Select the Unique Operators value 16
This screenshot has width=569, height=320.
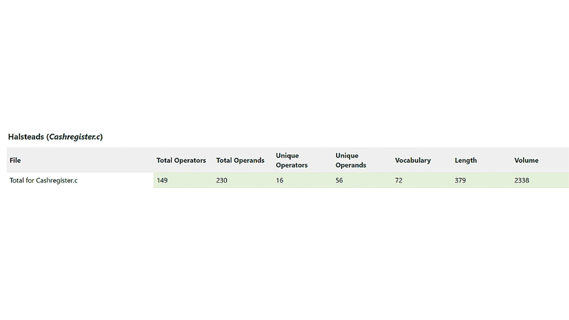click(280, 180)
